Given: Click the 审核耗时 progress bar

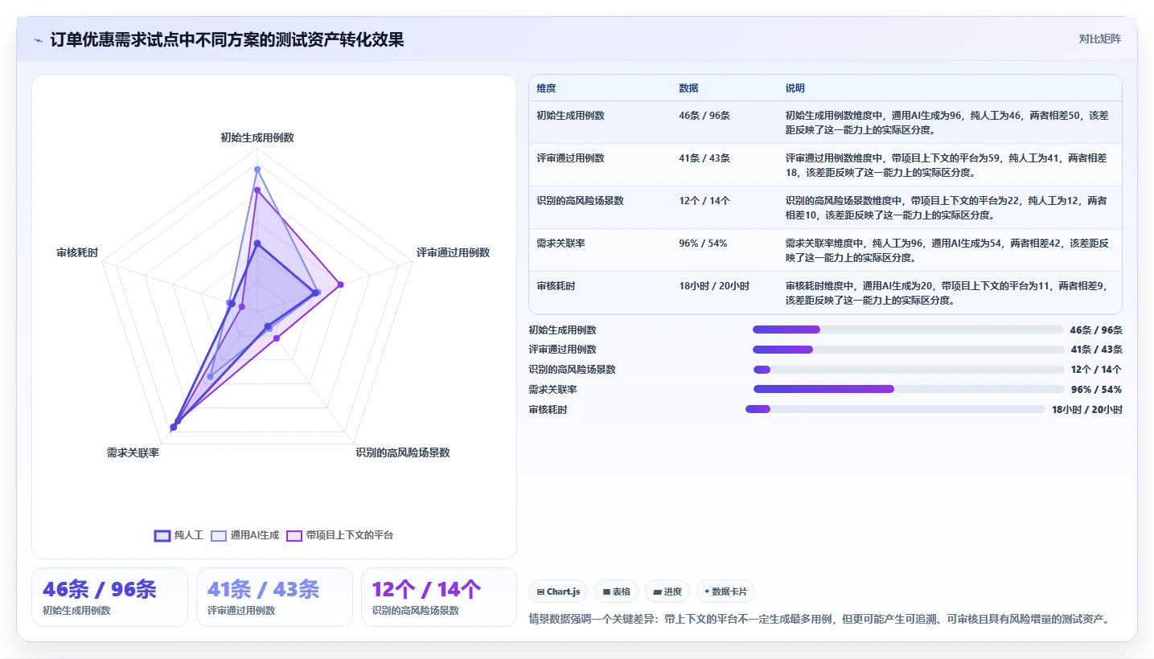Looking at the screenshot, I should pos(895,409).
